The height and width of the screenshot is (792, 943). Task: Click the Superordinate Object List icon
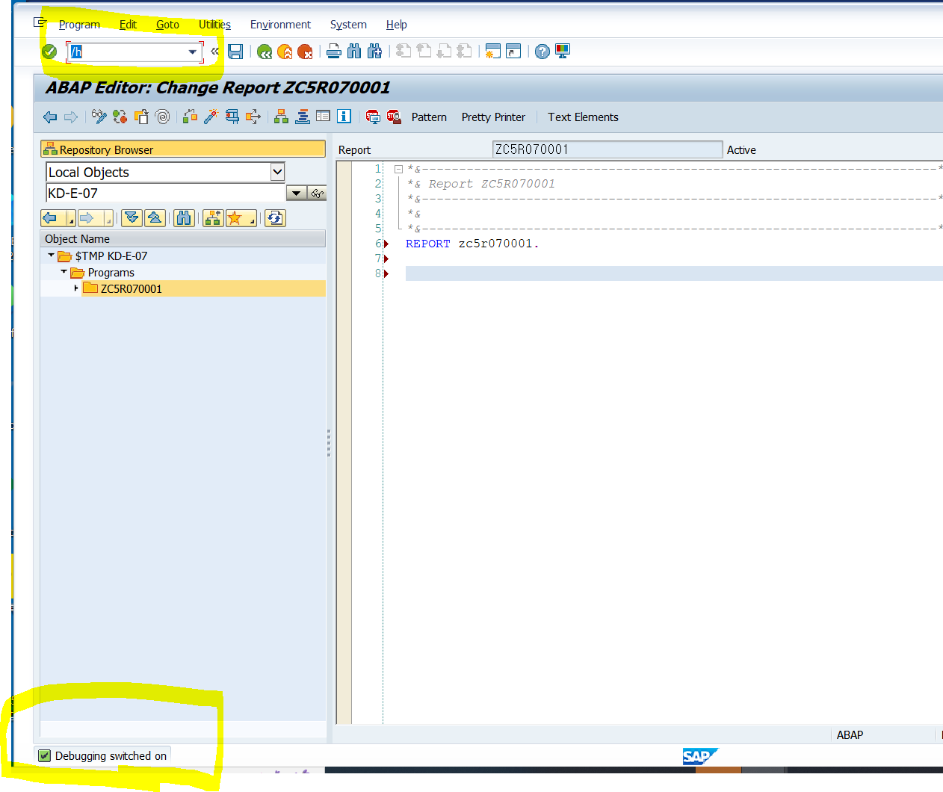213,218
